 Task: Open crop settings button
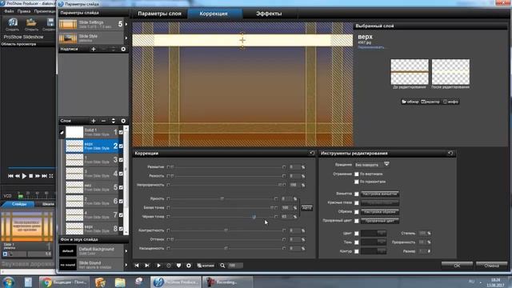click(x=380, y=212)
